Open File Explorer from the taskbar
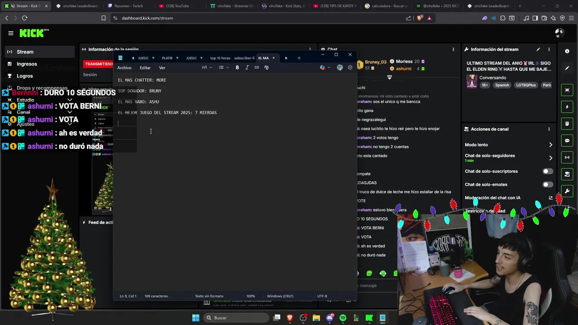 316,318
